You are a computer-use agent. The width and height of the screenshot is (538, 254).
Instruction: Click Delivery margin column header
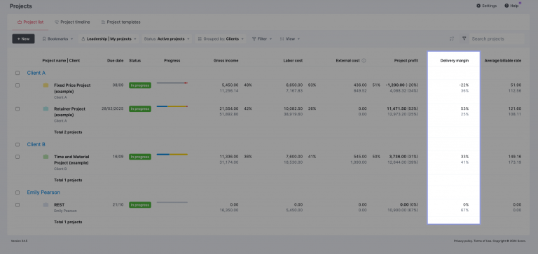coord(454,61)
